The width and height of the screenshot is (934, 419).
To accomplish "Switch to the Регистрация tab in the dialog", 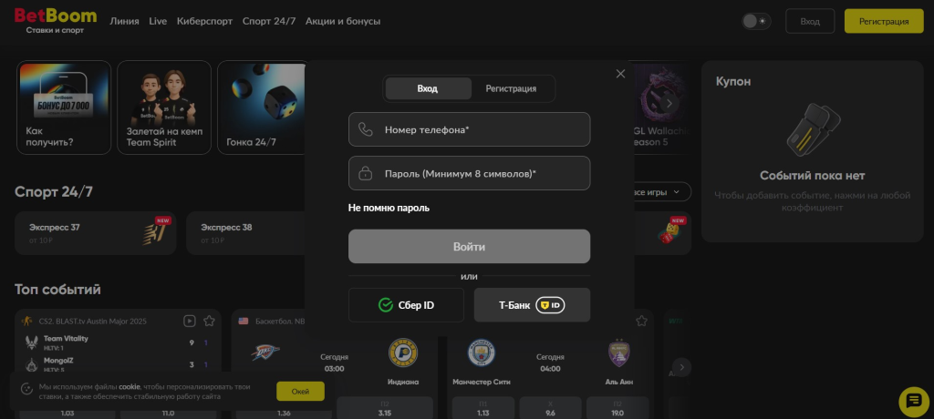I will (x=511, y=88).
